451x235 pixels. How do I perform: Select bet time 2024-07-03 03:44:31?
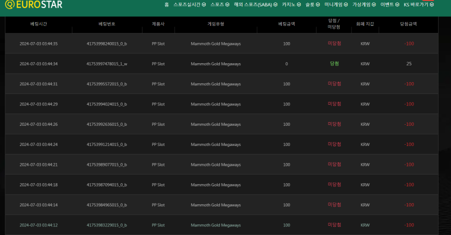pyautogui.click(x=38, y=84)
